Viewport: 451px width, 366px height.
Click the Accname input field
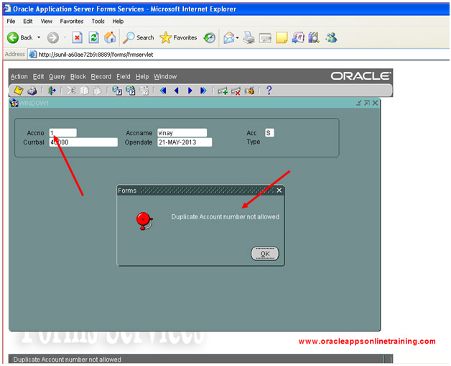pyautogui.click(x=182, y=132)
